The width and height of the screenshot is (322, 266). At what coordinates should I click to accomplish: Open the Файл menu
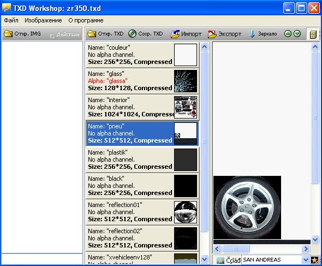[x=11, y=20]
